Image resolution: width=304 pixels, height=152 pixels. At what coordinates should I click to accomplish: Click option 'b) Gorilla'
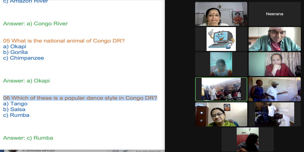15,52
